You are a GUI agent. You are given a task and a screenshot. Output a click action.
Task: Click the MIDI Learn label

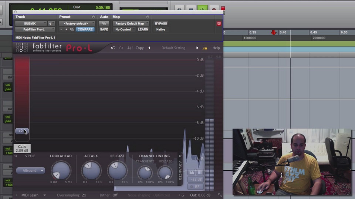[30, 195]
